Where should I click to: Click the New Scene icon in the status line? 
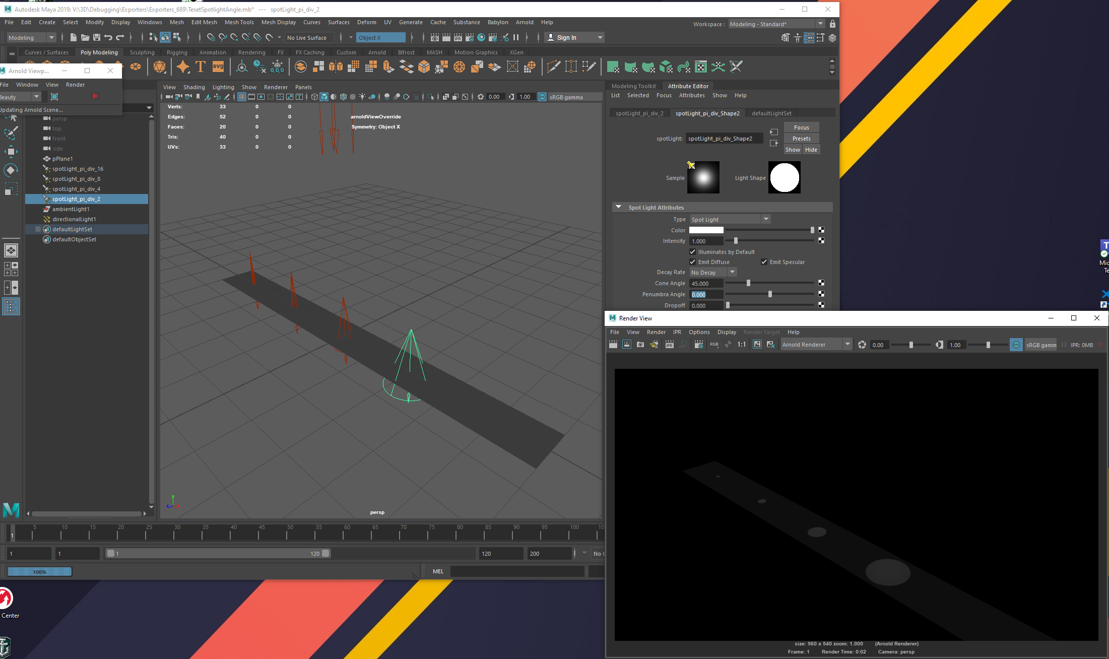pos(74,37)
